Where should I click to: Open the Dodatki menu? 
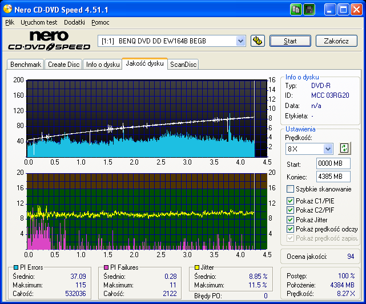[74, 22]
